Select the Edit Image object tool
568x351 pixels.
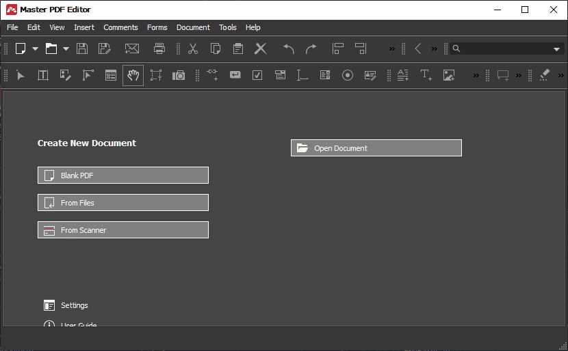click(x=66, y=75)
